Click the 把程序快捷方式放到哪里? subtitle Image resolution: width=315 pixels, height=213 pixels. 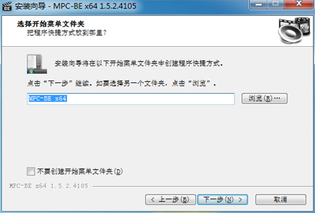coord(67,32)
